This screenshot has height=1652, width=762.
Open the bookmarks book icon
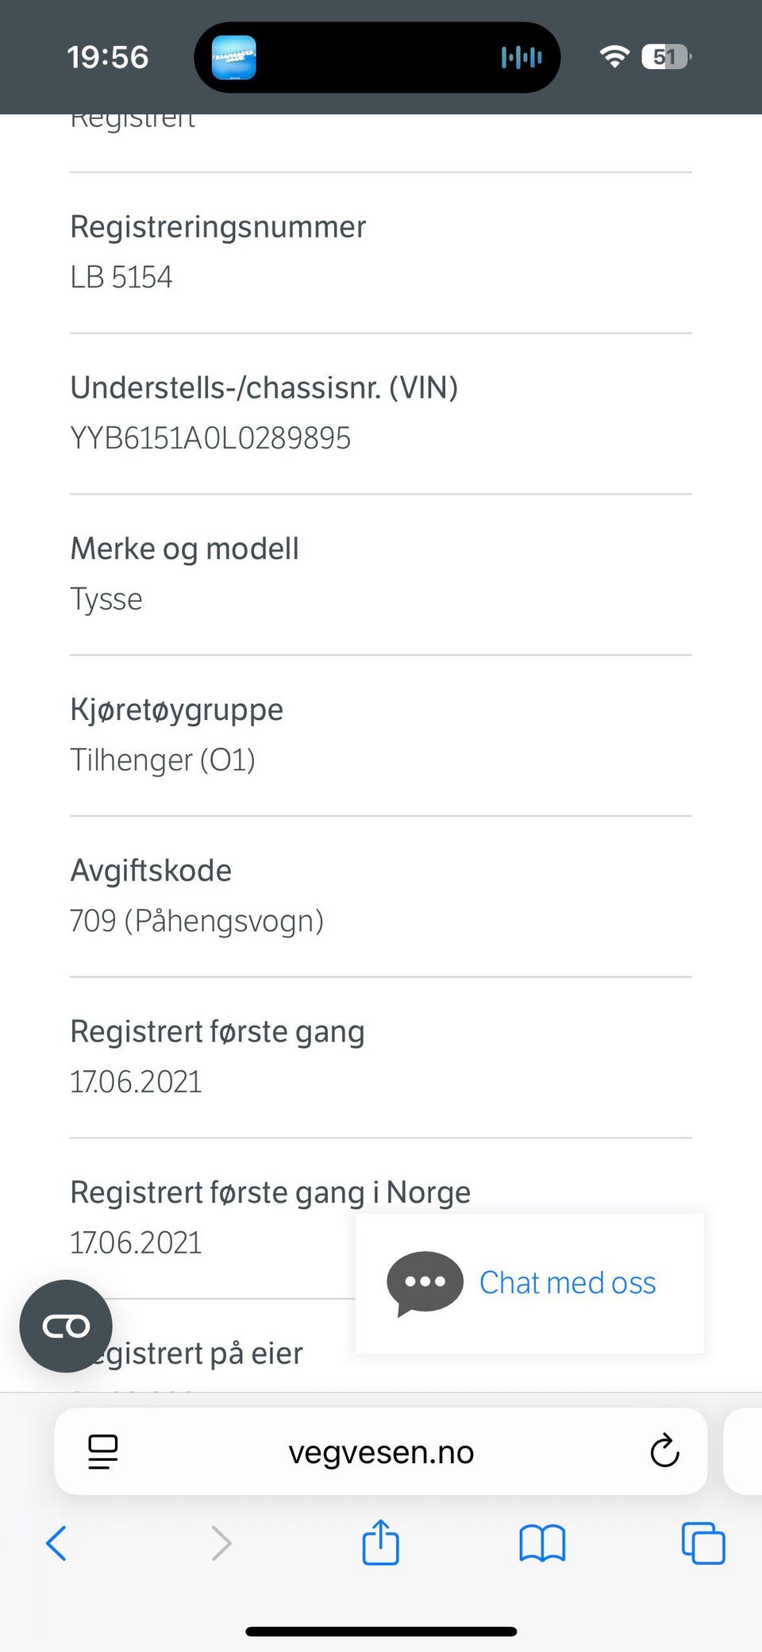pos(542,1543)
